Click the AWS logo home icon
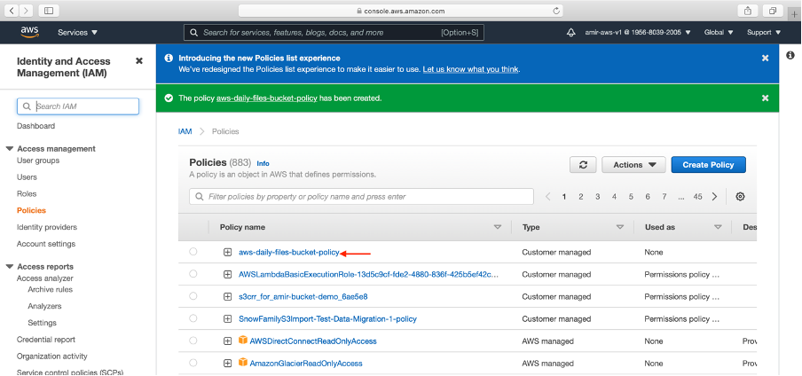The height and width of the screenshot is (376, 802). (x=29, y=32)
